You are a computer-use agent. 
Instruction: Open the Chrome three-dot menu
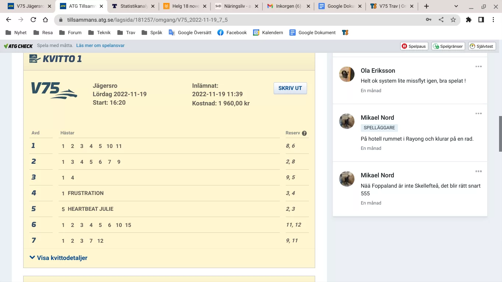[x=493, y=20]
